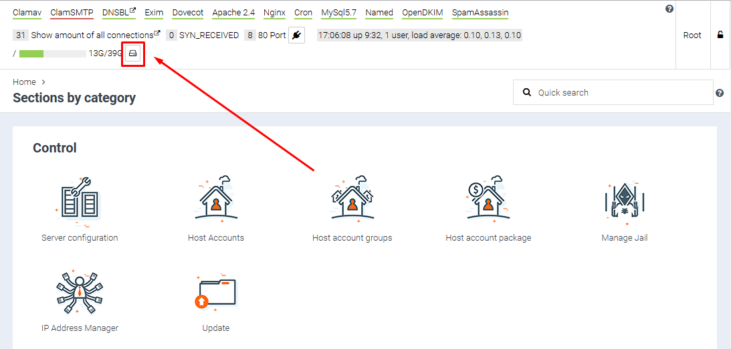Click the Control section heading
The image size is (731, 349).
tap(55, 148)
